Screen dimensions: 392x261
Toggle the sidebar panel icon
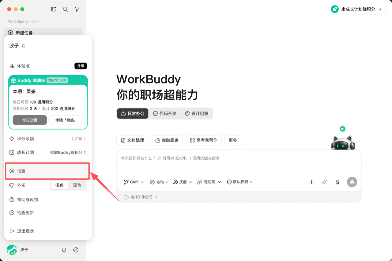click(54, 9)
